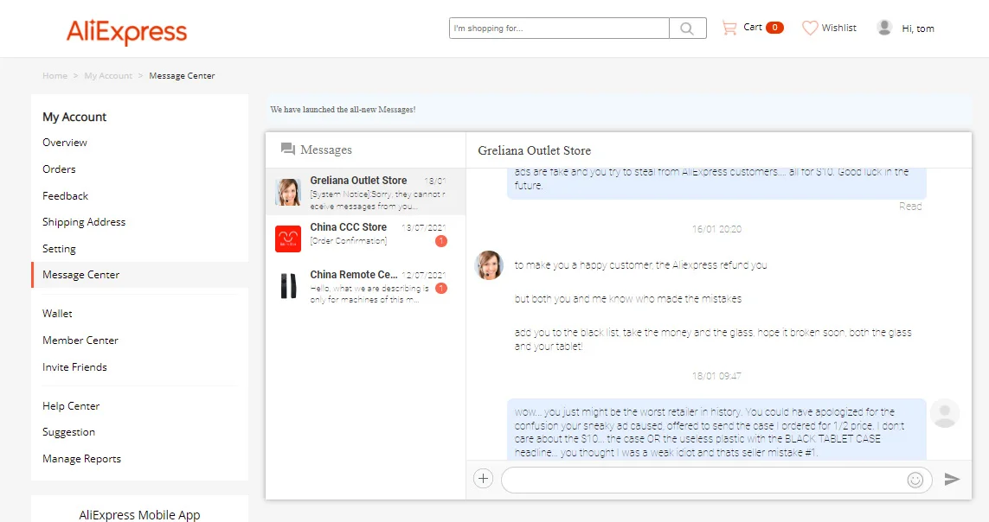This screenshot has height=522, width=989.
Task: Open Shipping Address page
Action: click(84, 221)
